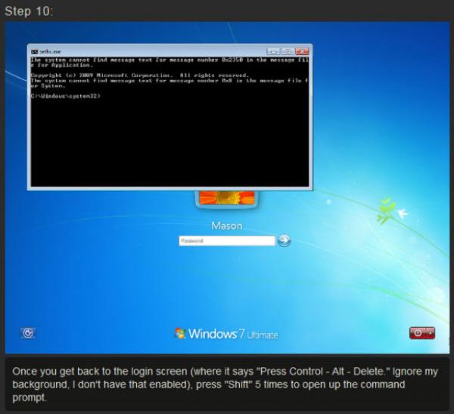Screen dimensions: 454x414
Task: Focus the Password input field
Action: [226, 241]
